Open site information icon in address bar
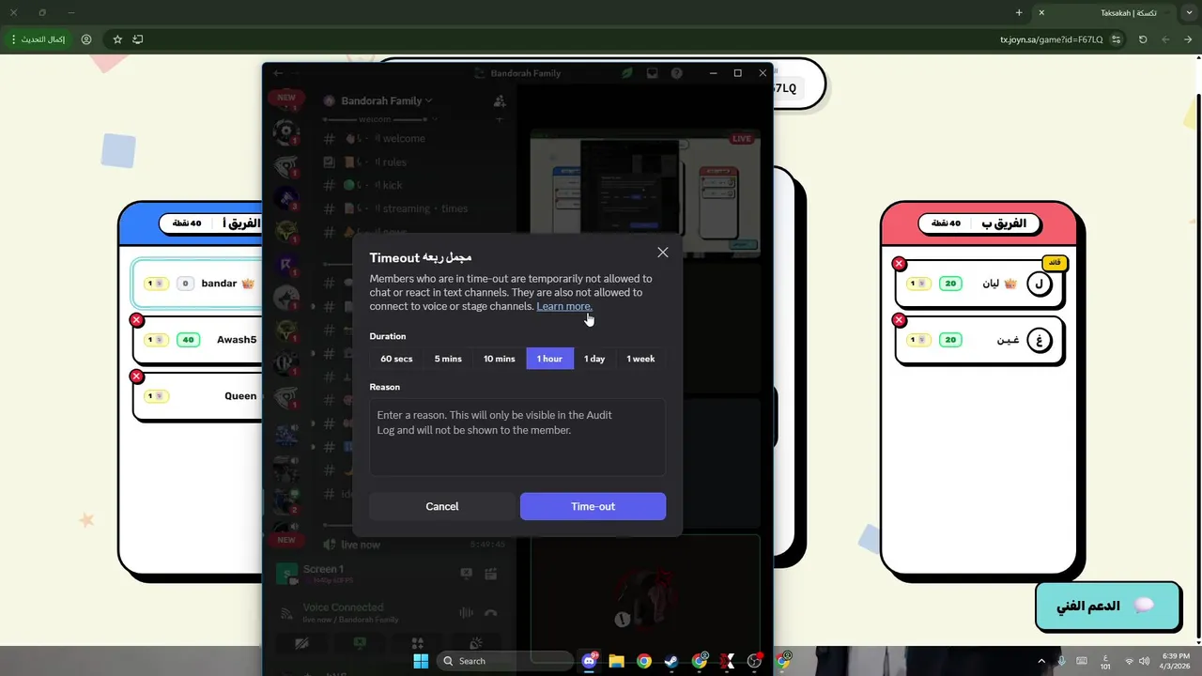1202x676 pixels. point(1116,39)
